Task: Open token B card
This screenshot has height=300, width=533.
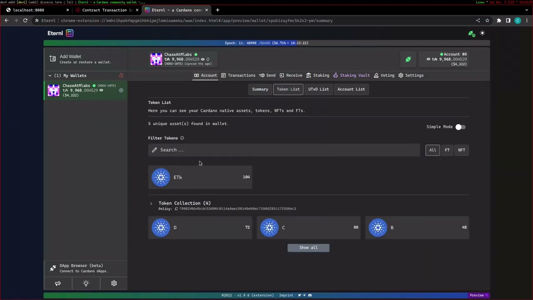Action: [417, 227]
